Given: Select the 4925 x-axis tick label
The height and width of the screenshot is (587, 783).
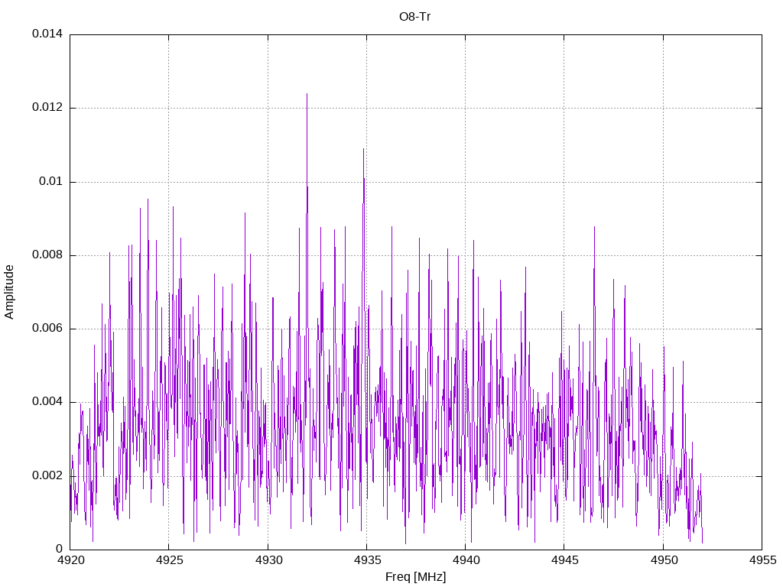Looking at the screenshot, I should (169, 560).
